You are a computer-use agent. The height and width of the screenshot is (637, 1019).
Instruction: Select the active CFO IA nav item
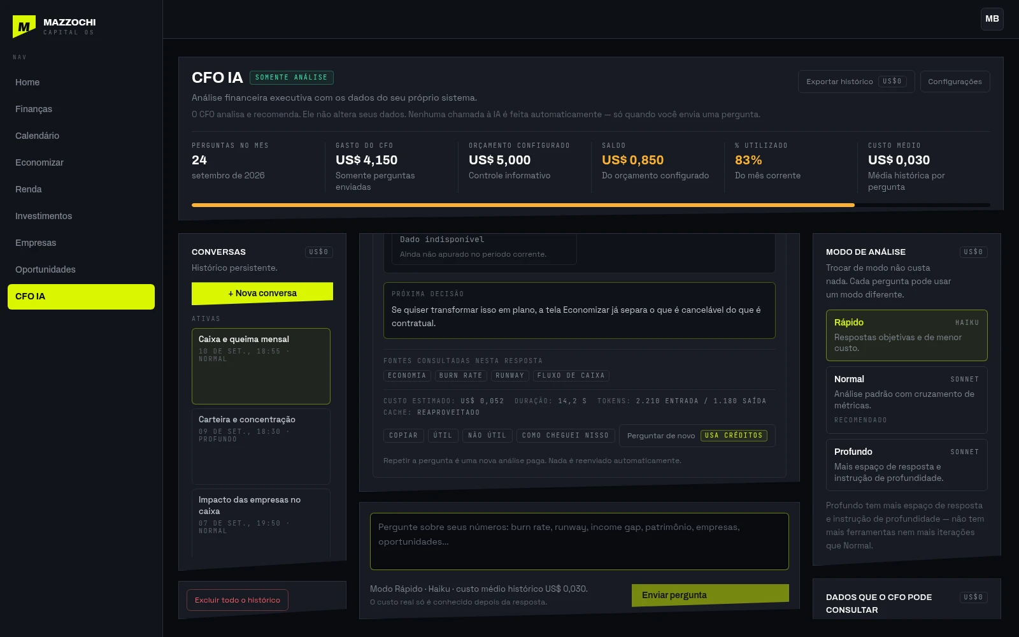81,297
